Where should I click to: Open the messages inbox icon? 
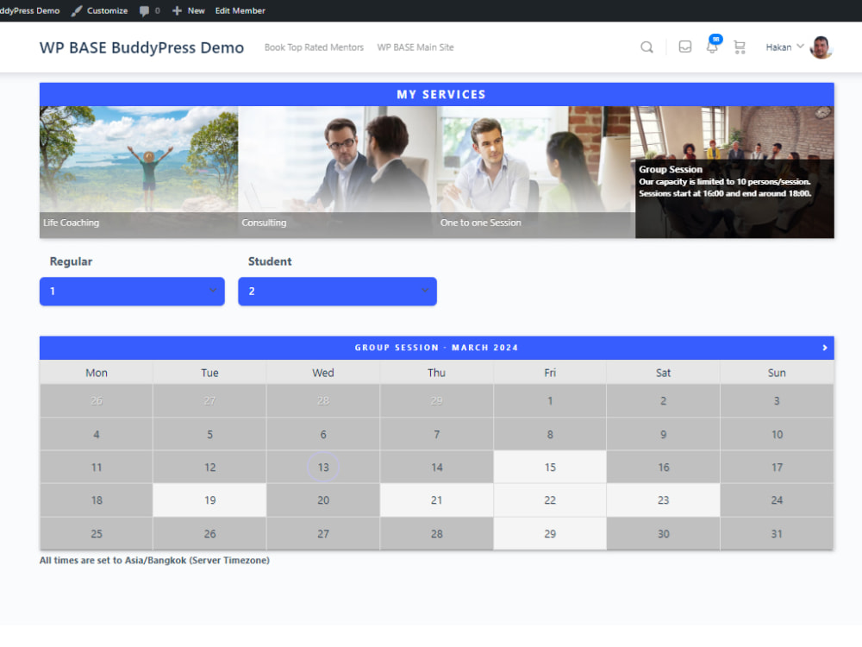pos(685,47)
